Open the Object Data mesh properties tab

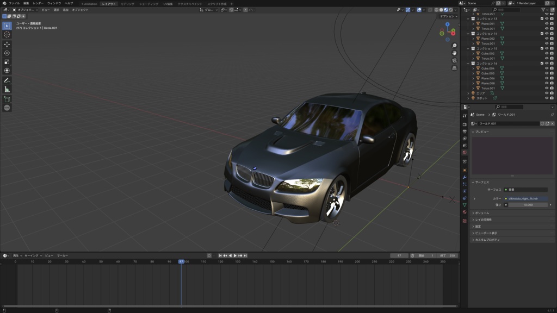[465, 205]
